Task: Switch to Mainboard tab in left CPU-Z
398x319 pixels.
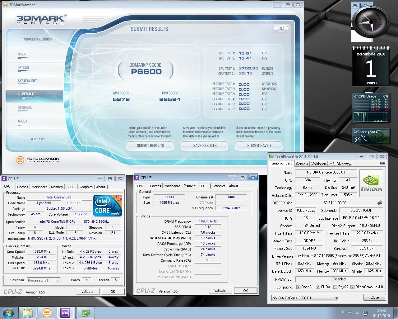Action: pos(39,187)
